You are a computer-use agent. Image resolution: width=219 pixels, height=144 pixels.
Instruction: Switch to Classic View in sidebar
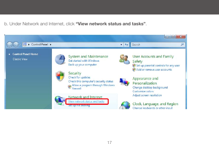click(x=20, y=59)
